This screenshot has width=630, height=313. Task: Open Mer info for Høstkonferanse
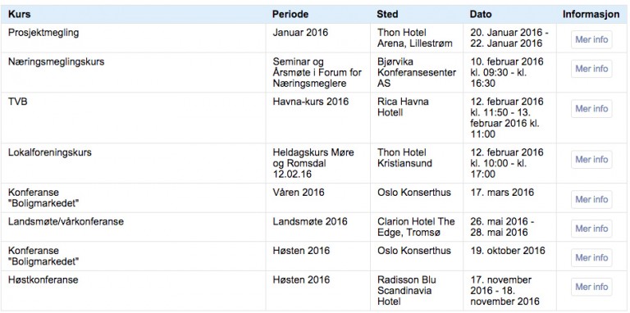[591, 287]
